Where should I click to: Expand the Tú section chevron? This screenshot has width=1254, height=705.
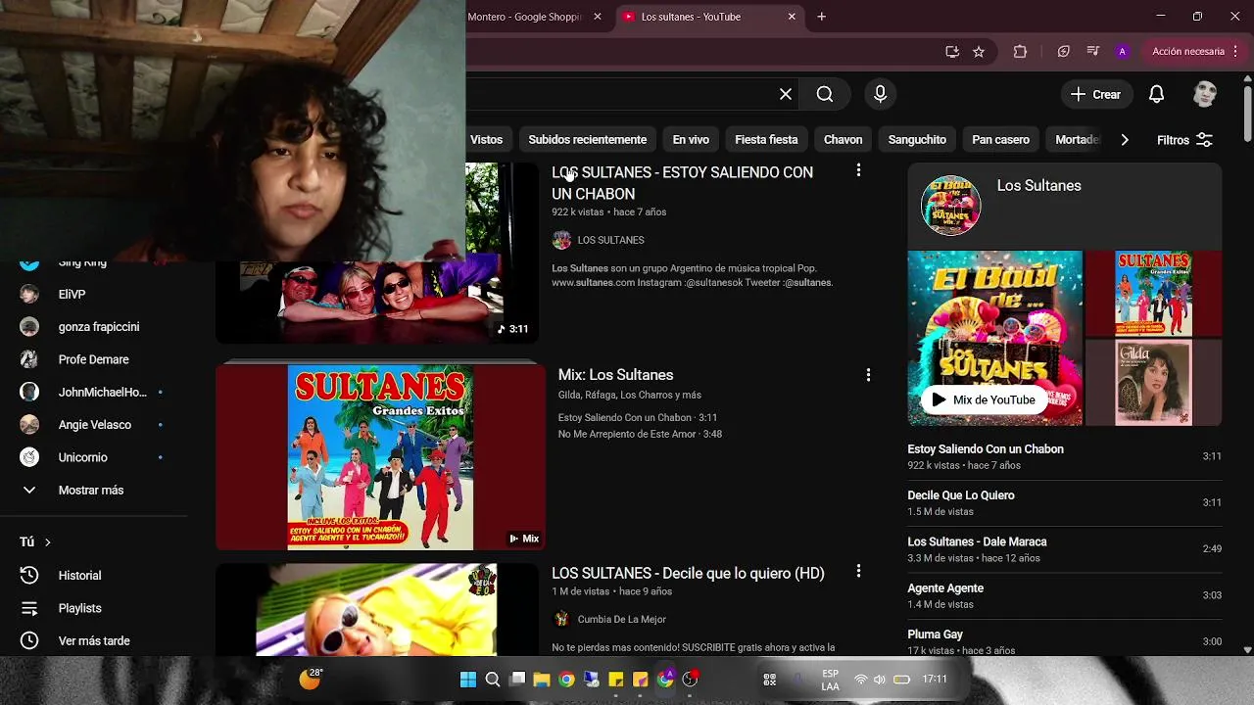(47, 542)
